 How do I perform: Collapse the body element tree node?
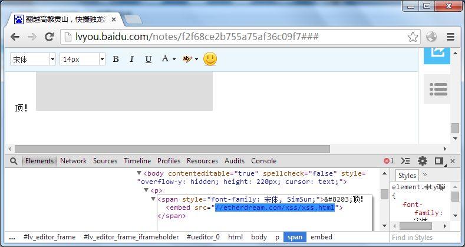(139, 173)
